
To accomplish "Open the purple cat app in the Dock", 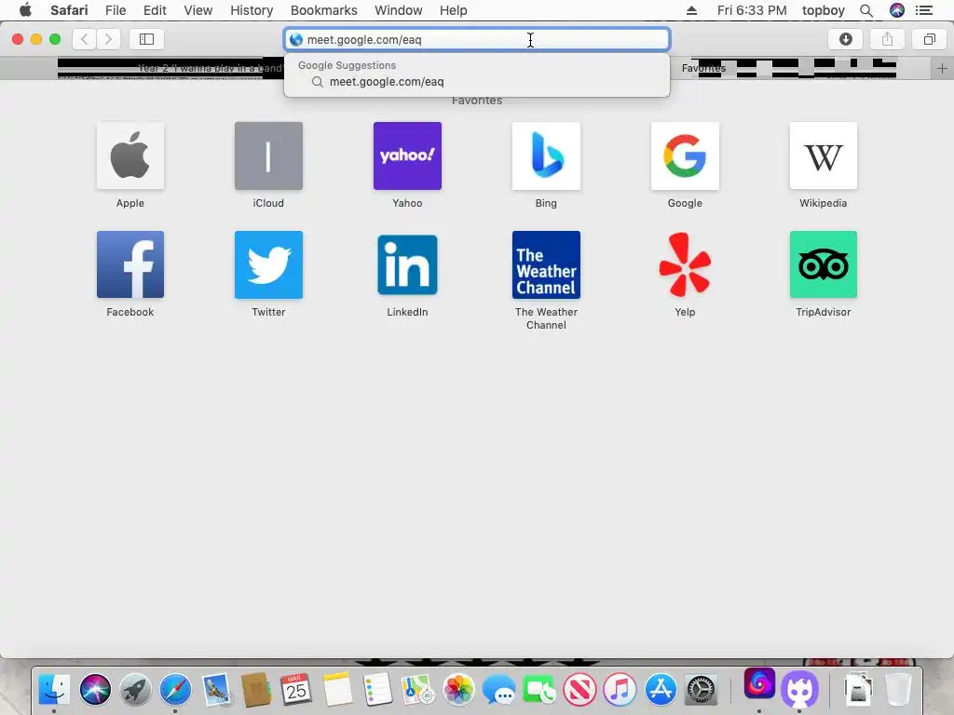I will tap(799, 690).
